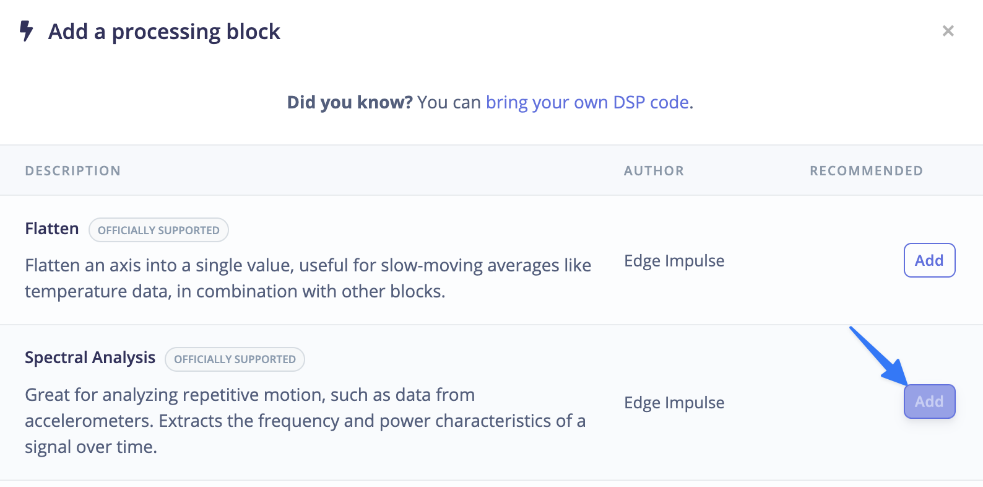Click the Author column header
Viewport: 983px width, 487px height.
click(x=654, y=171)
